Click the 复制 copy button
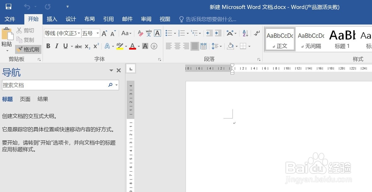Viewport: 372px width, 192px height. tap(25, 40)
